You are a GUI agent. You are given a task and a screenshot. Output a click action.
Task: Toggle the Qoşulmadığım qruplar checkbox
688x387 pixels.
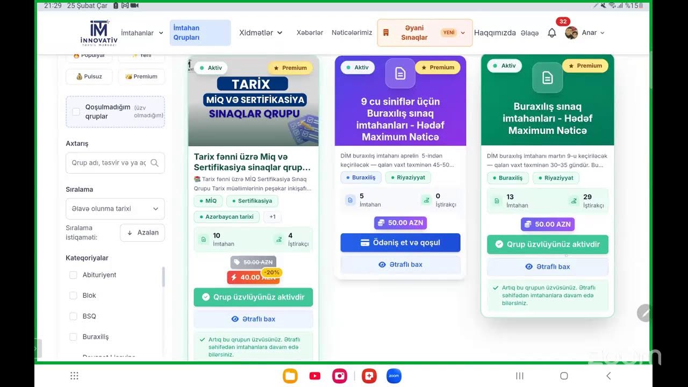pyautogui.click(x=76, y=112)
